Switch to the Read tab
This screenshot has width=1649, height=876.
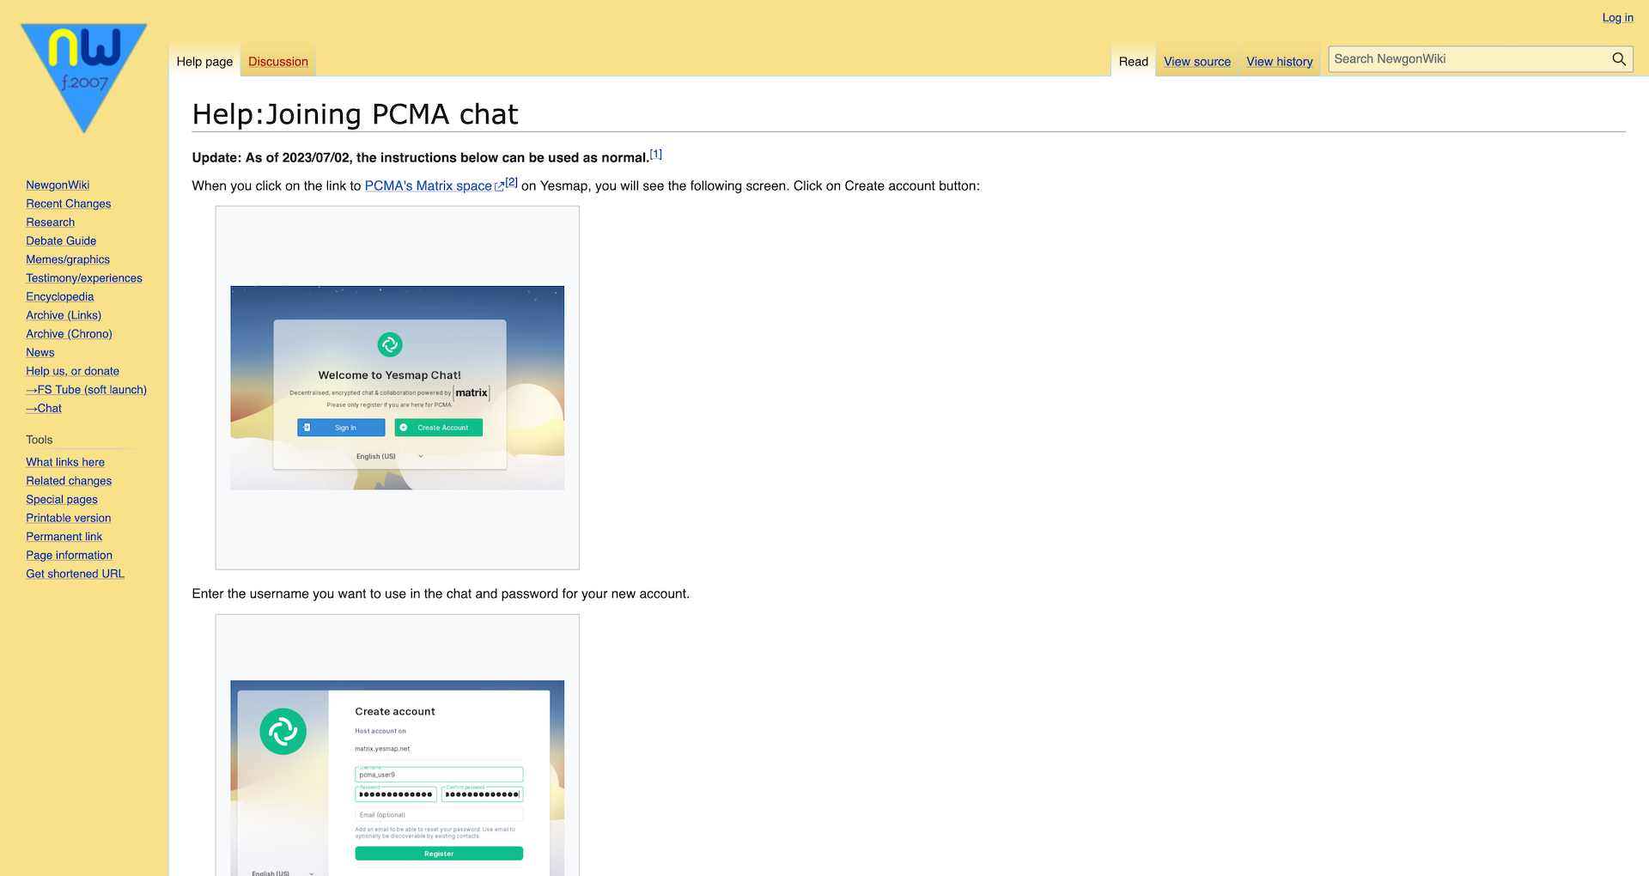[1134, 62]
